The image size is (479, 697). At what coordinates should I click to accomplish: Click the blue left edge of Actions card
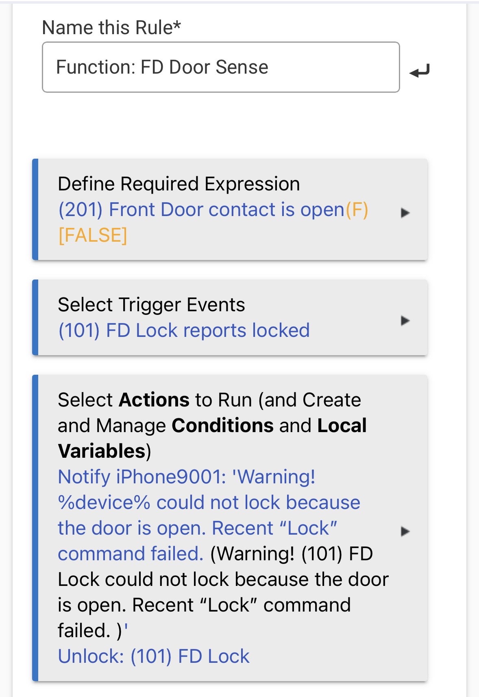pyautogui.click(x=35, y=528)
